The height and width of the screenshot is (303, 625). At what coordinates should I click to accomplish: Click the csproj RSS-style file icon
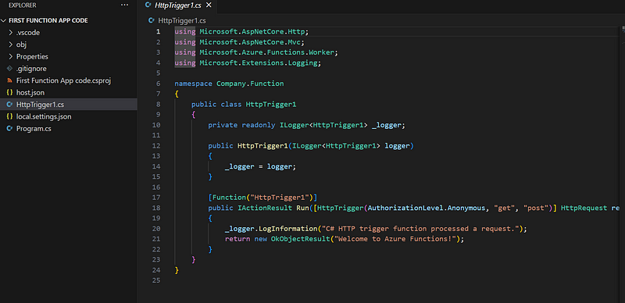tap(9, 80)
